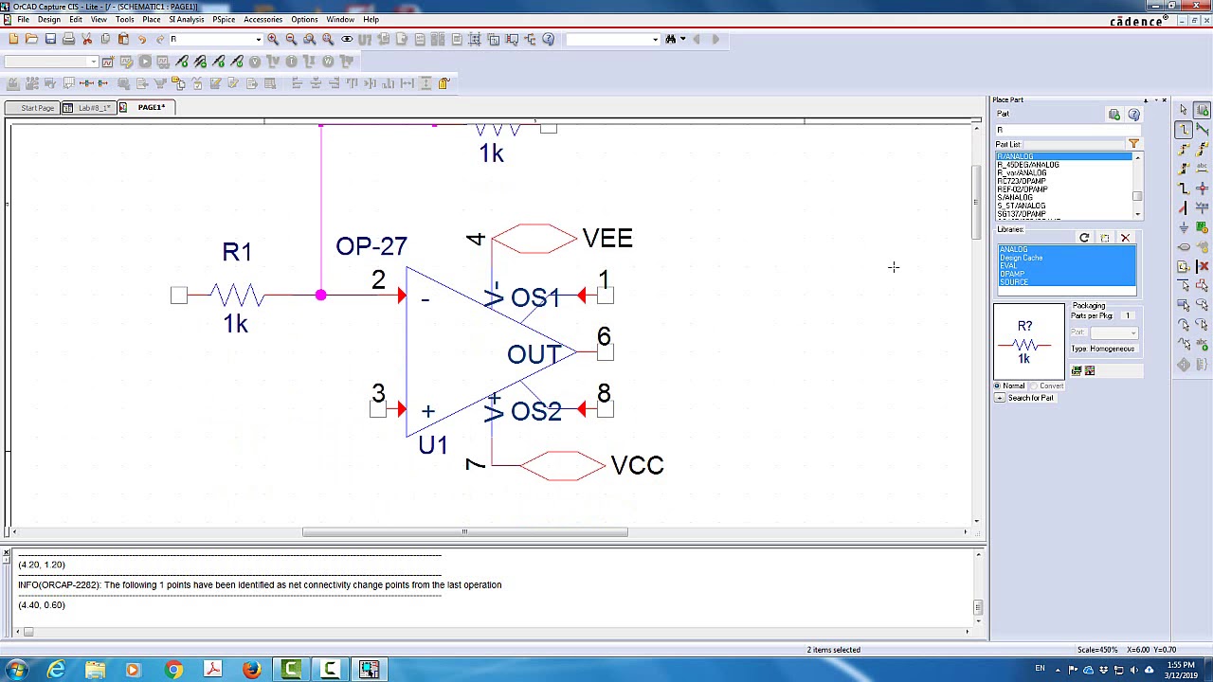Switch to the Lab#8_1 tab

87,108
